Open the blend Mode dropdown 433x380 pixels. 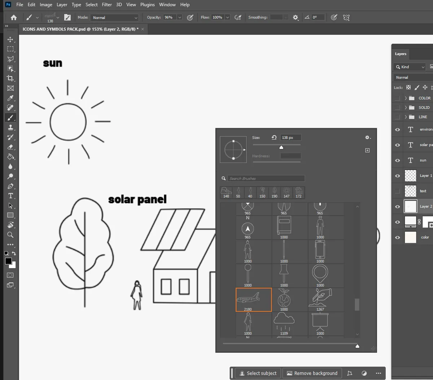[x=114, y=17]
